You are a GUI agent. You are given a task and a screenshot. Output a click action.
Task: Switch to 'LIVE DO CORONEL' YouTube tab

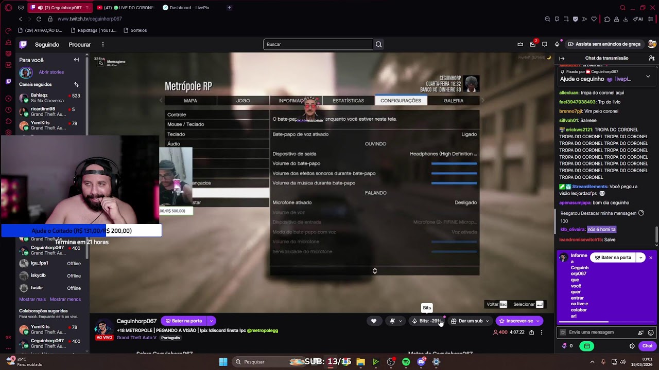126,8
